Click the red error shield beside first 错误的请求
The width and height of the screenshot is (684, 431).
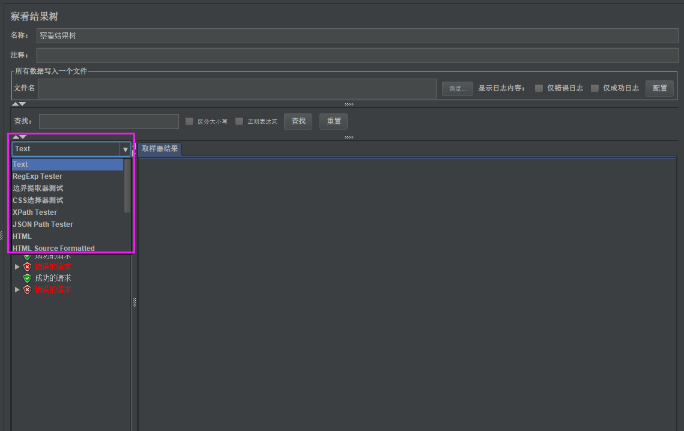coord(27,266)
